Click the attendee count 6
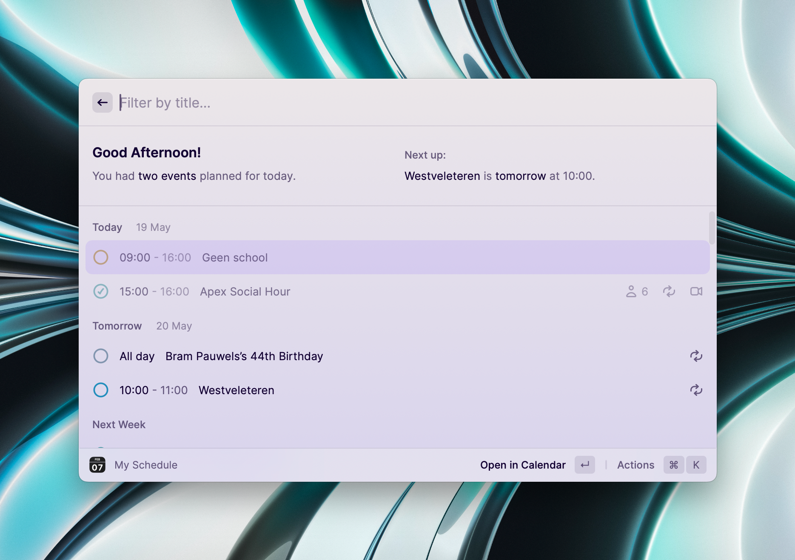The height and width of the screenshot is (560, 795). [645, 292]
